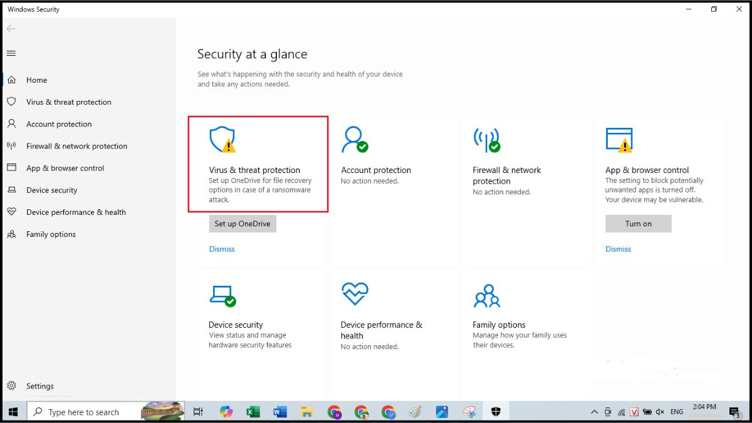This screenshot has height=423, width=752.
Task: Click the muted volume tray icon
Action: [660, 412]
